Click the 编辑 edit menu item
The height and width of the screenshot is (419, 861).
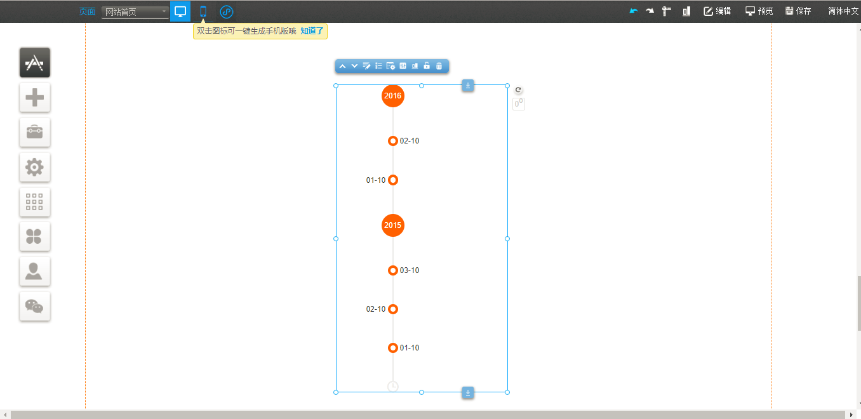717,11
